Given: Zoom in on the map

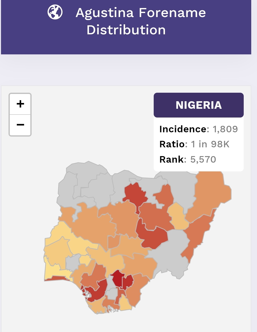Looking at the screenshot, I should pyautogui.click(x=20, y=104).
